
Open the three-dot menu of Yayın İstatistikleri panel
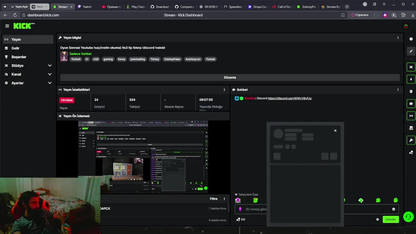click(x=224, y=90)
